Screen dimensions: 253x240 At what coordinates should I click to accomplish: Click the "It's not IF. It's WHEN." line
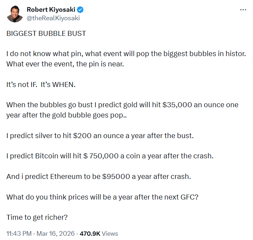[x=41, y=85]
